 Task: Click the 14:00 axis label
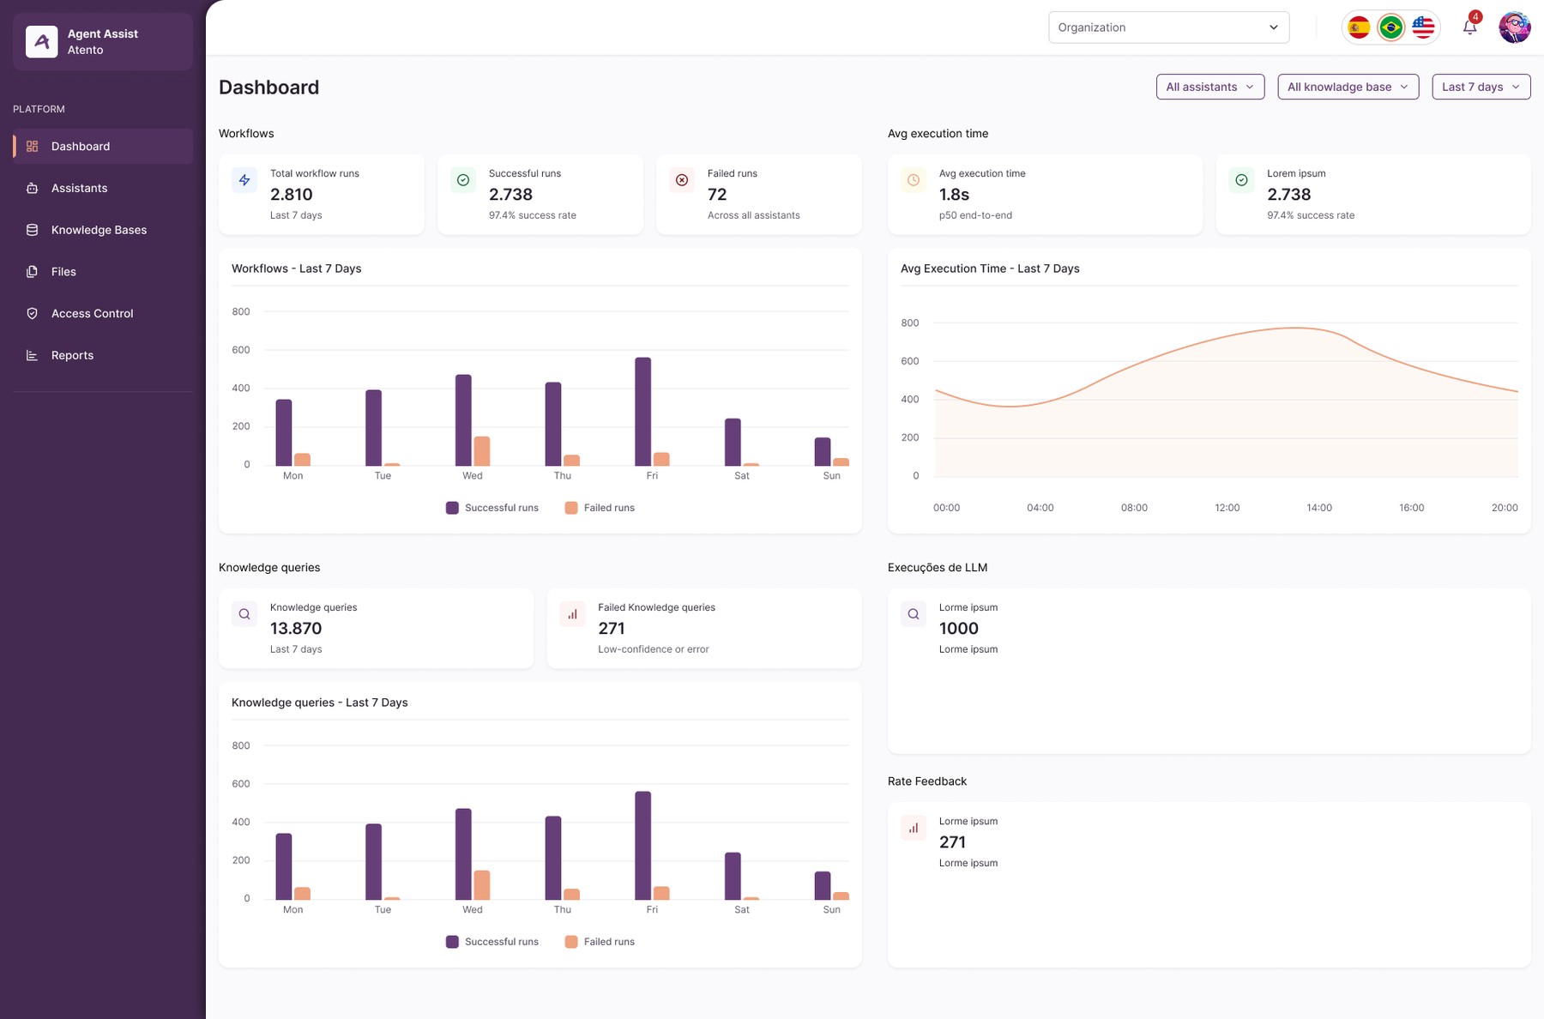(1319, 508)
